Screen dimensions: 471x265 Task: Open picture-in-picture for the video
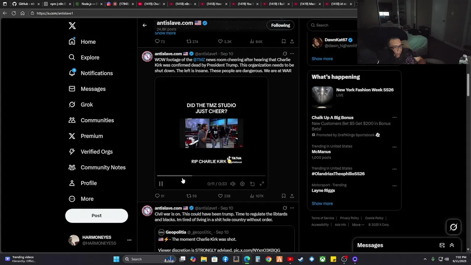[252, 184]
